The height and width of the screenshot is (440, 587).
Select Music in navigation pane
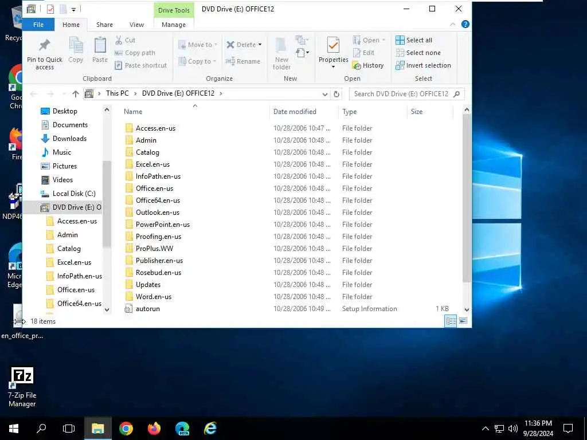point(61,152)
